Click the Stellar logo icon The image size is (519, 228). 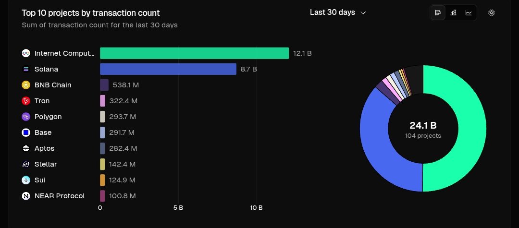pos(26,164)
